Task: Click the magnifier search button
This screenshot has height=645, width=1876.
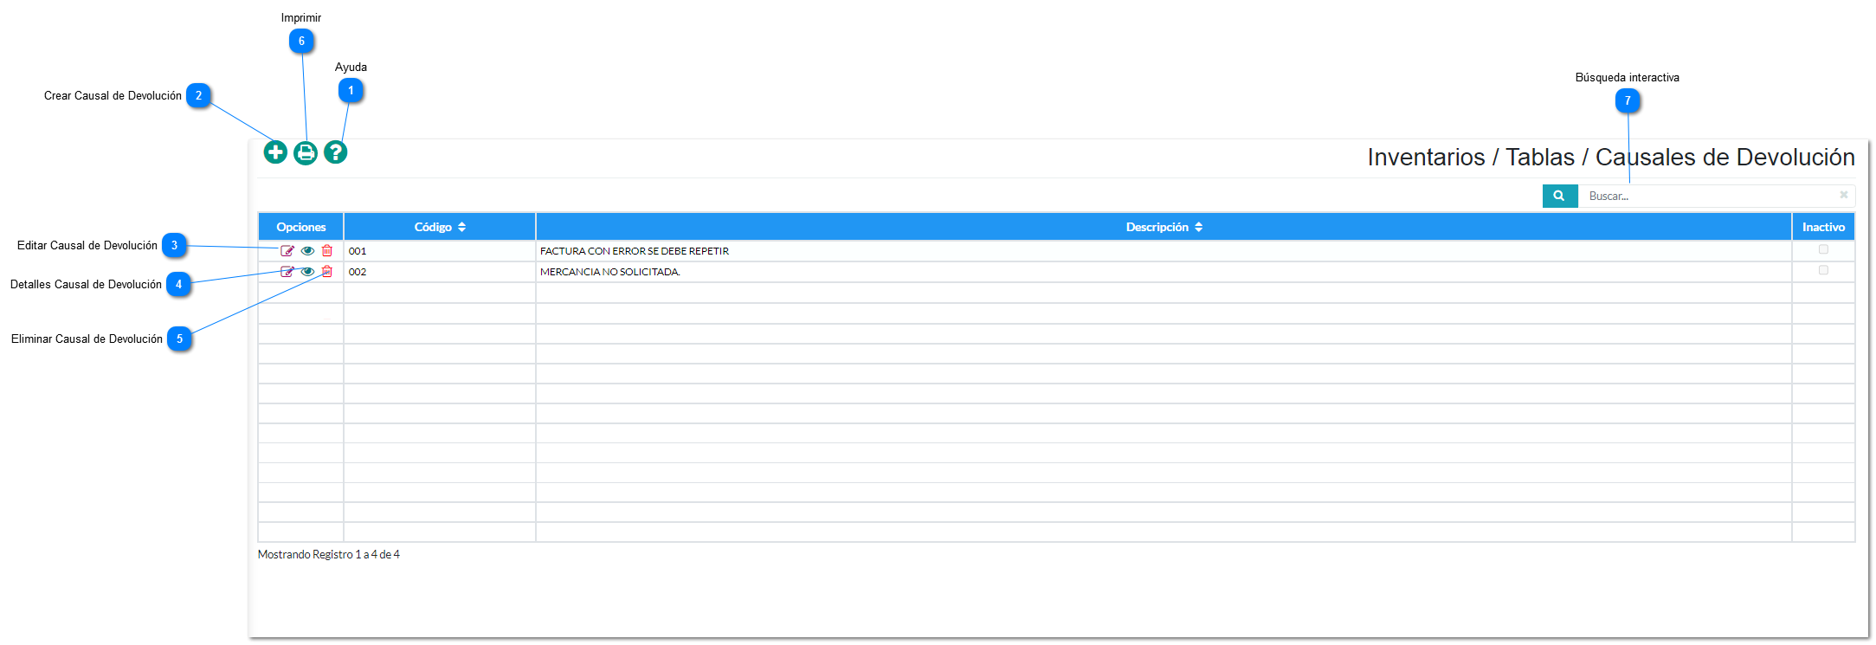Action: coord(1559,197)
